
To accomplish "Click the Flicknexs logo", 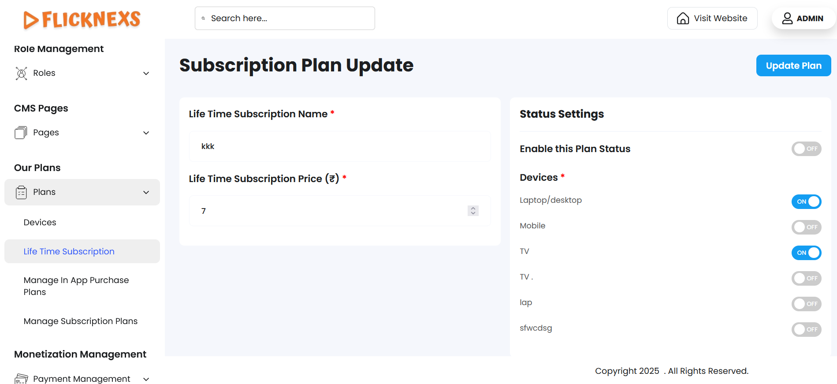I will (x=82, y=19).
